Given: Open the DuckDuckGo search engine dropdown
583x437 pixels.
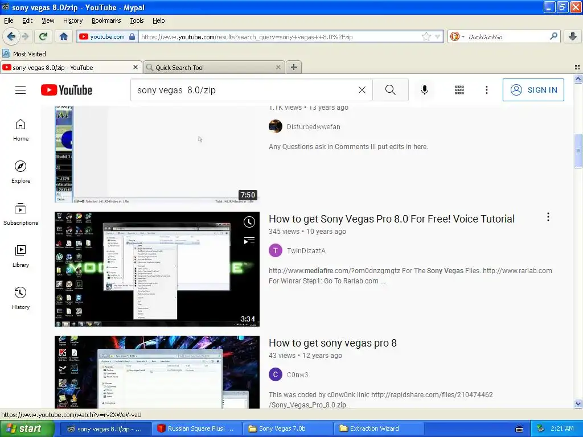Looking at the screenshot, I should pyautogui.click(x=457, y=36).
